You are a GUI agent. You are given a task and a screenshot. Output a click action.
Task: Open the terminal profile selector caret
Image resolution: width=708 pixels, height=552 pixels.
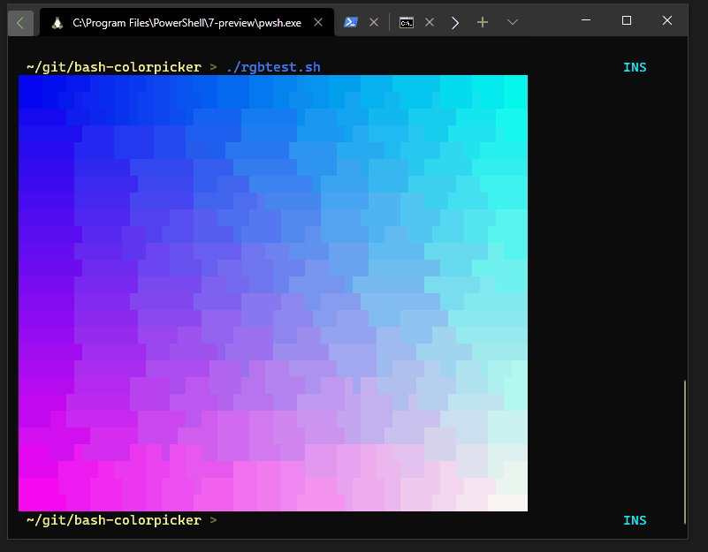point(513,22)
